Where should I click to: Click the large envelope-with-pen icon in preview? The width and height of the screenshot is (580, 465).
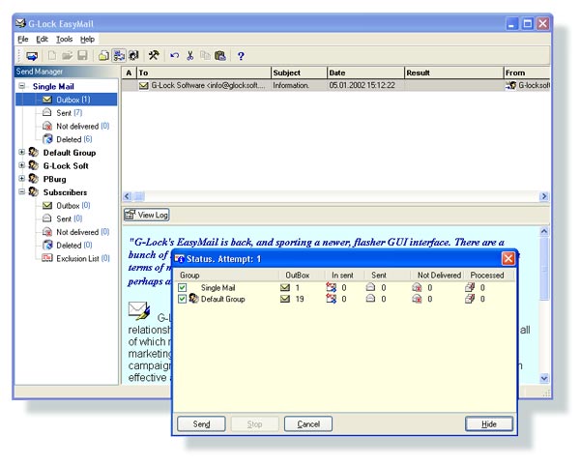coord(139,310)
